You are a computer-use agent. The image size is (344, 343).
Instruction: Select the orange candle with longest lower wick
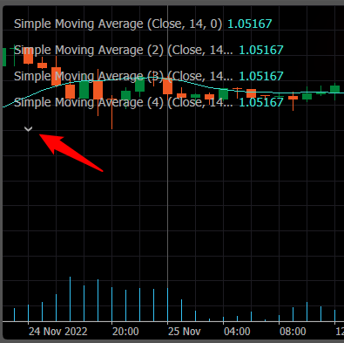pyautogui.click(x=111, y=112)
